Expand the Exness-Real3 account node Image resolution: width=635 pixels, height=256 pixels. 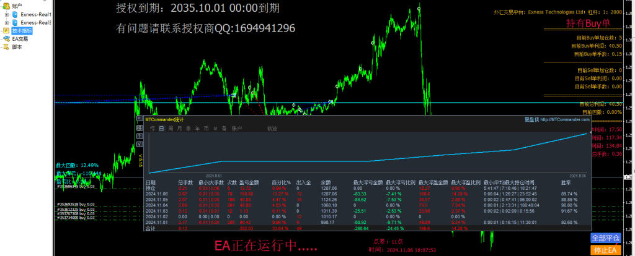pos(6,23)
